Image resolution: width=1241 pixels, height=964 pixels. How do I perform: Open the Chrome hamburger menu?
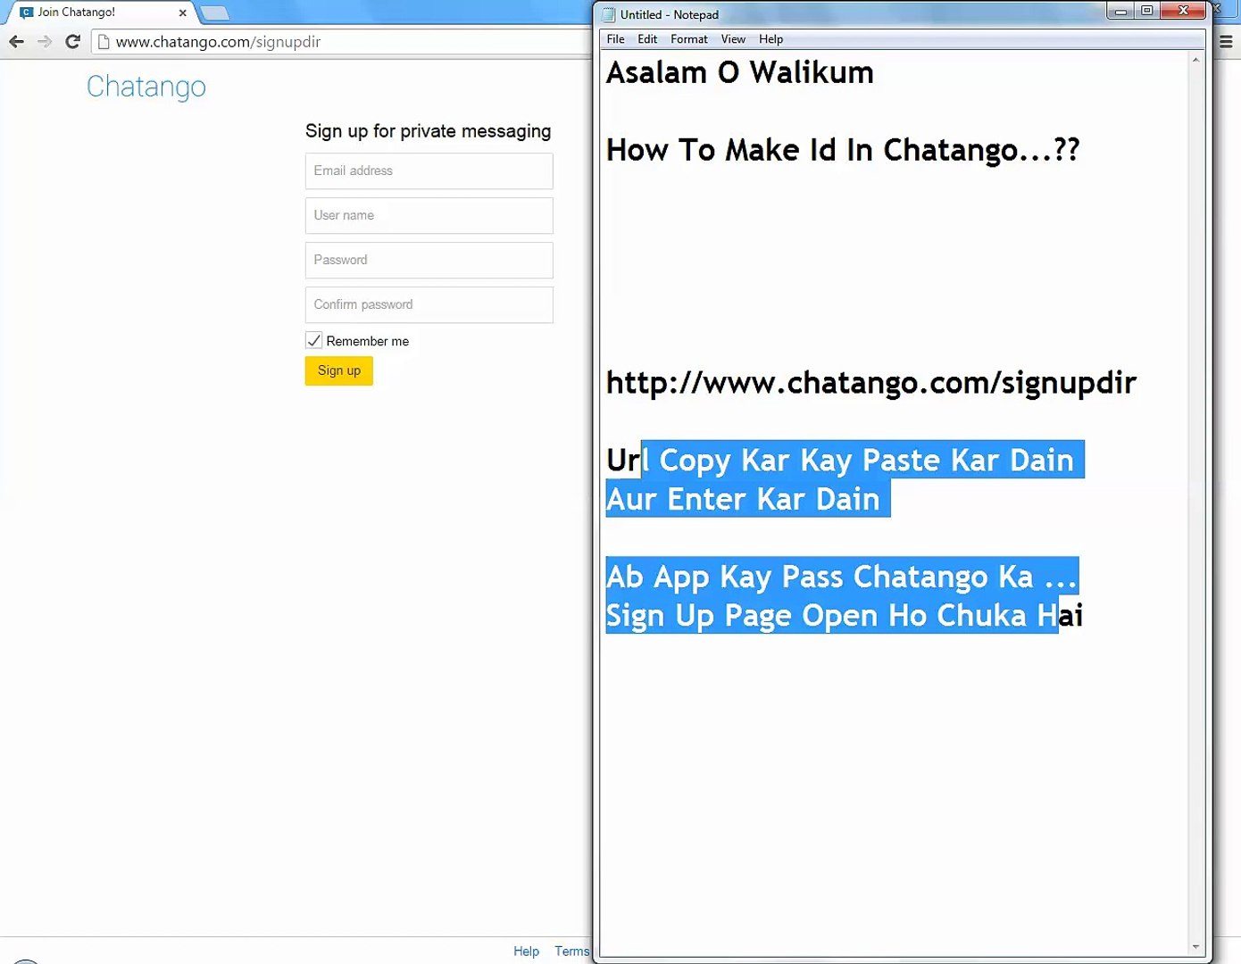[1226, 42]
